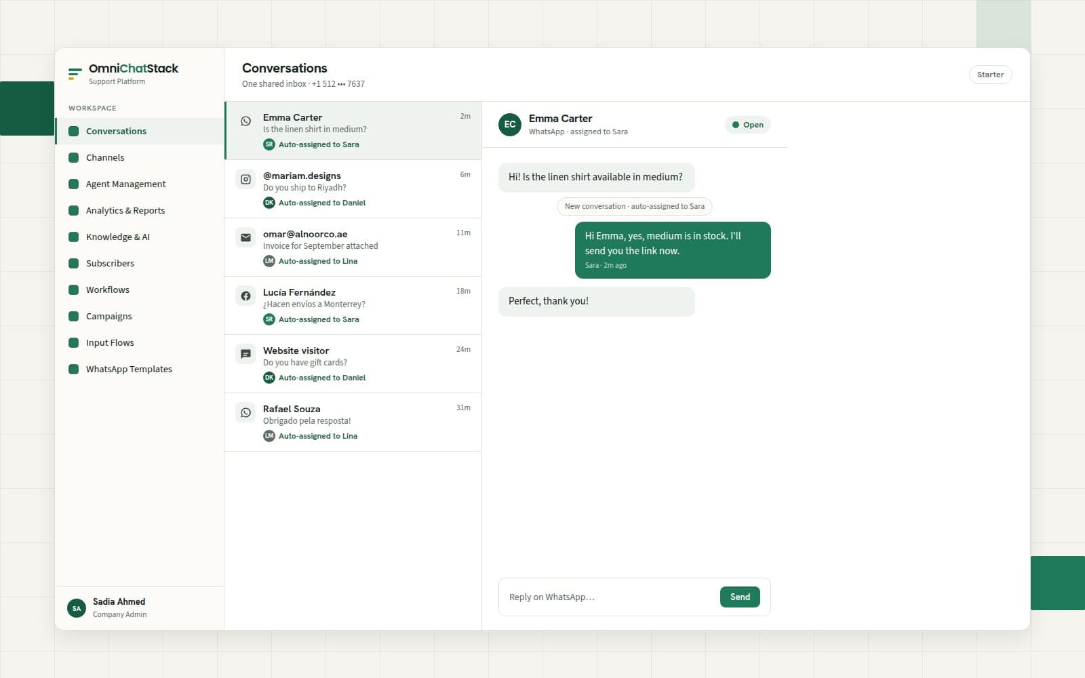Click the OmniChatStack logo icon

coord(75,73)
